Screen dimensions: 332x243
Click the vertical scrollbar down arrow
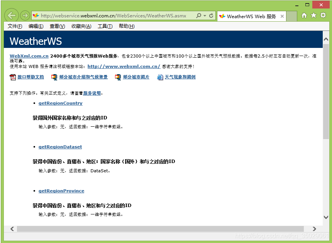coord(326,217)
